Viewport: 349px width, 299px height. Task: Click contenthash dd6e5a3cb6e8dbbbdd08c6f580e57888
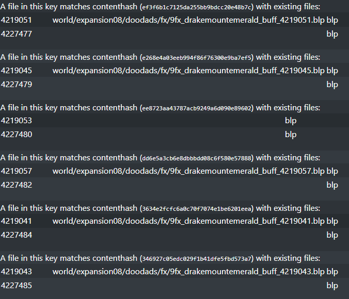point(197,158)
